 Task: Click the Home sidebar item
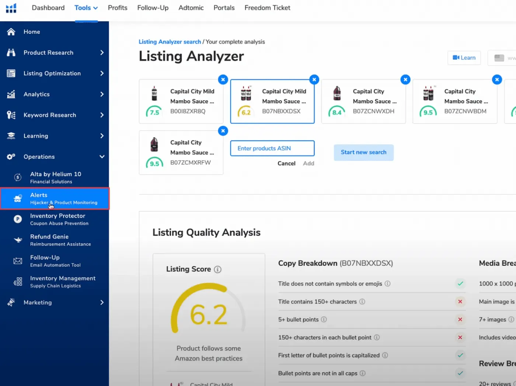tap(55, 32)
